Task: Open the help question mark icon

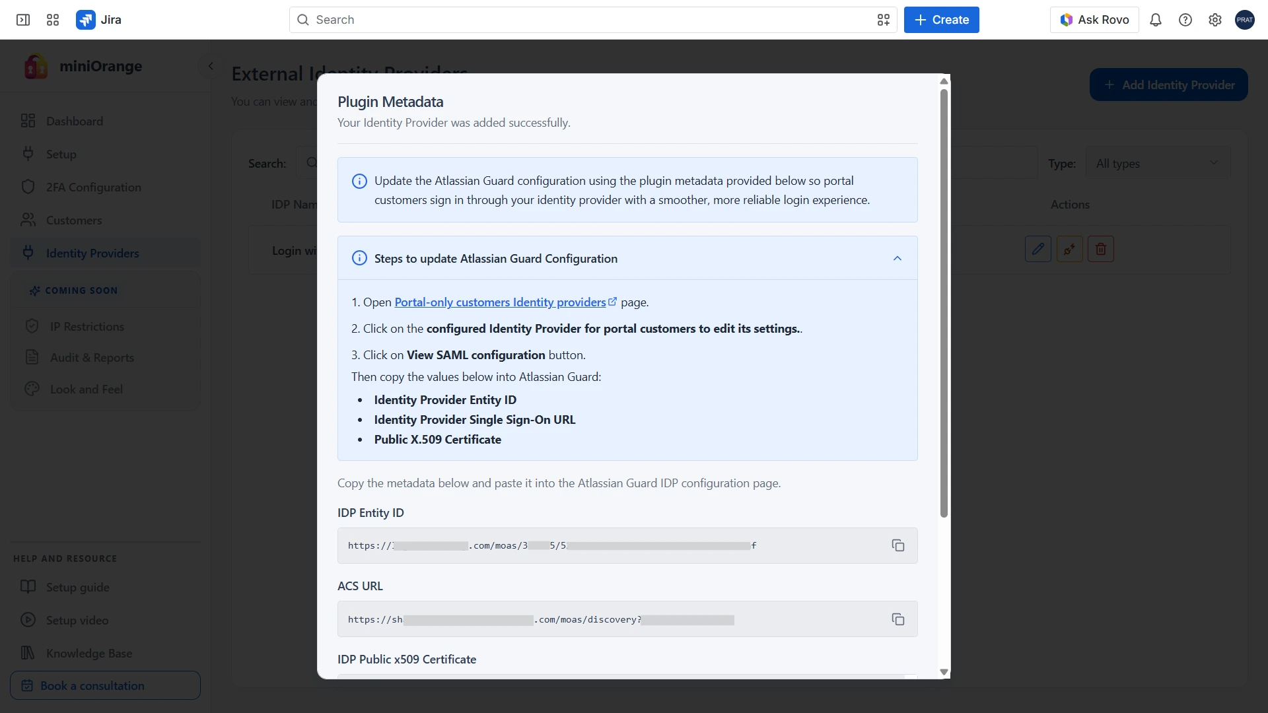Action: [1185, 20]
